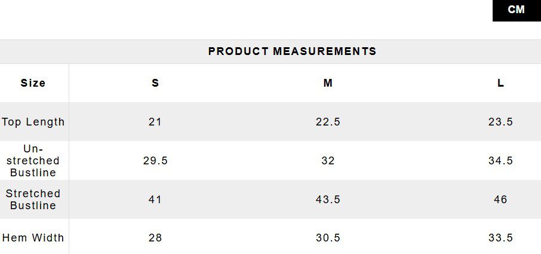Click Stretched Bustline value 41 for S

(155, 200)
